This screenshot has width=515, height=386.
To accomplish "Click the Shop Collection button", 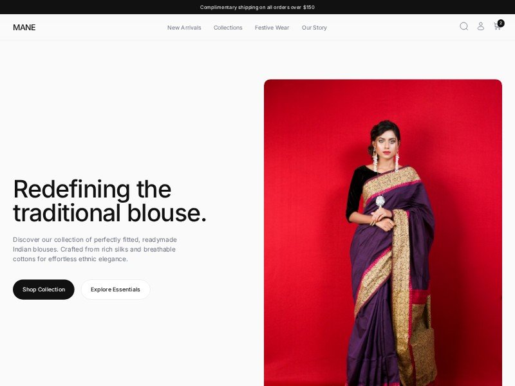I will tap(44, 289).
